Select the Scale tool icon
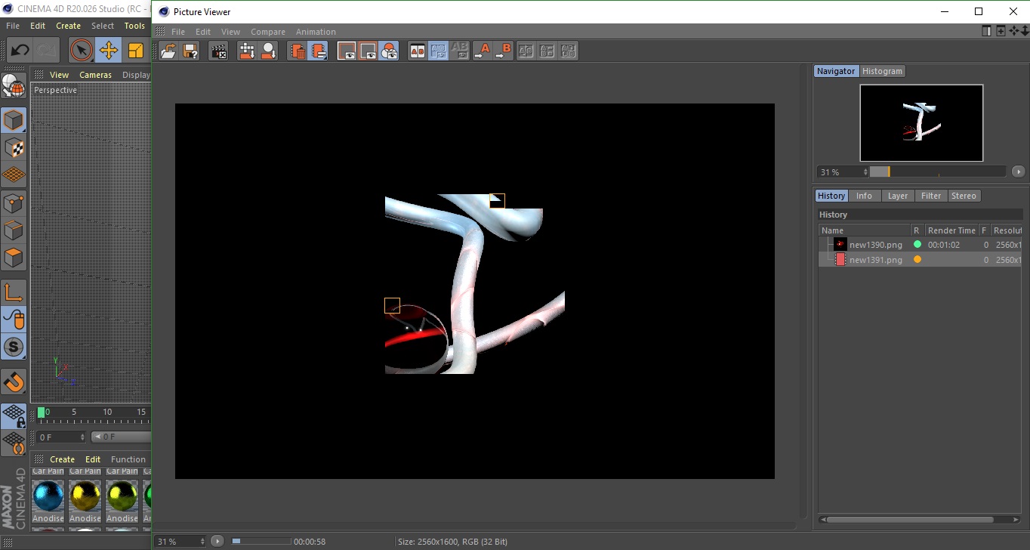Viewport: 1030px width, 550px height. click(136, 51)
